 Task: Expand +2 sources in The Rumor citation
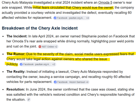54,64
